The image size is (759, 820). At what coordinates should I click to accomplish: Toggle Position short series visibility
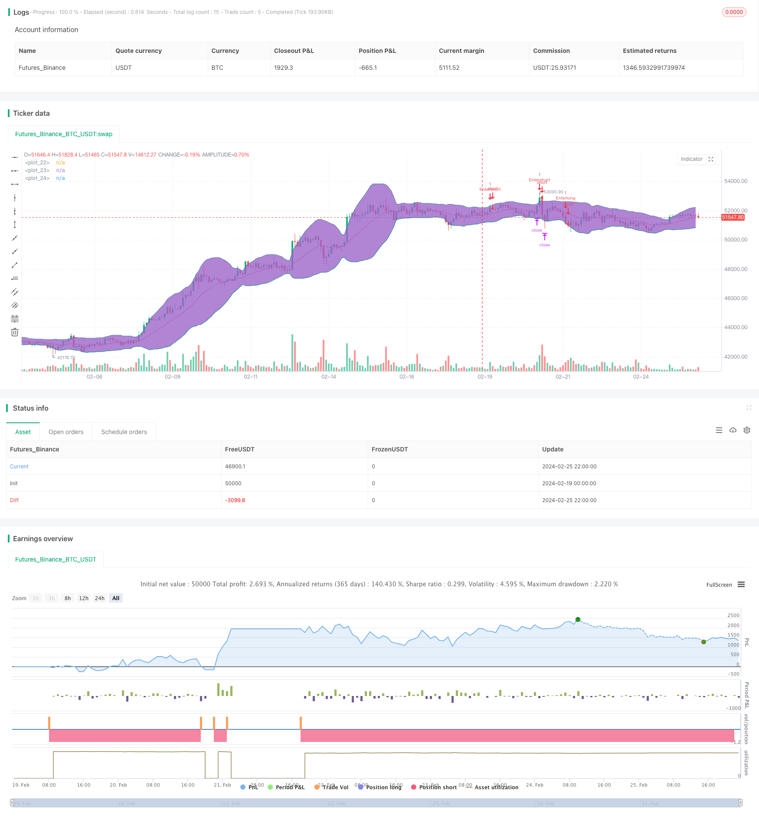click(434, 787)
